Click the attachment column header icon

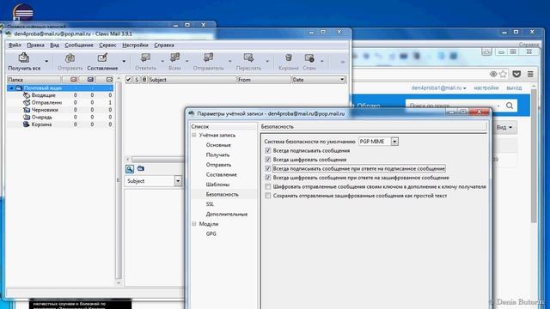click(x=144, y=80)
